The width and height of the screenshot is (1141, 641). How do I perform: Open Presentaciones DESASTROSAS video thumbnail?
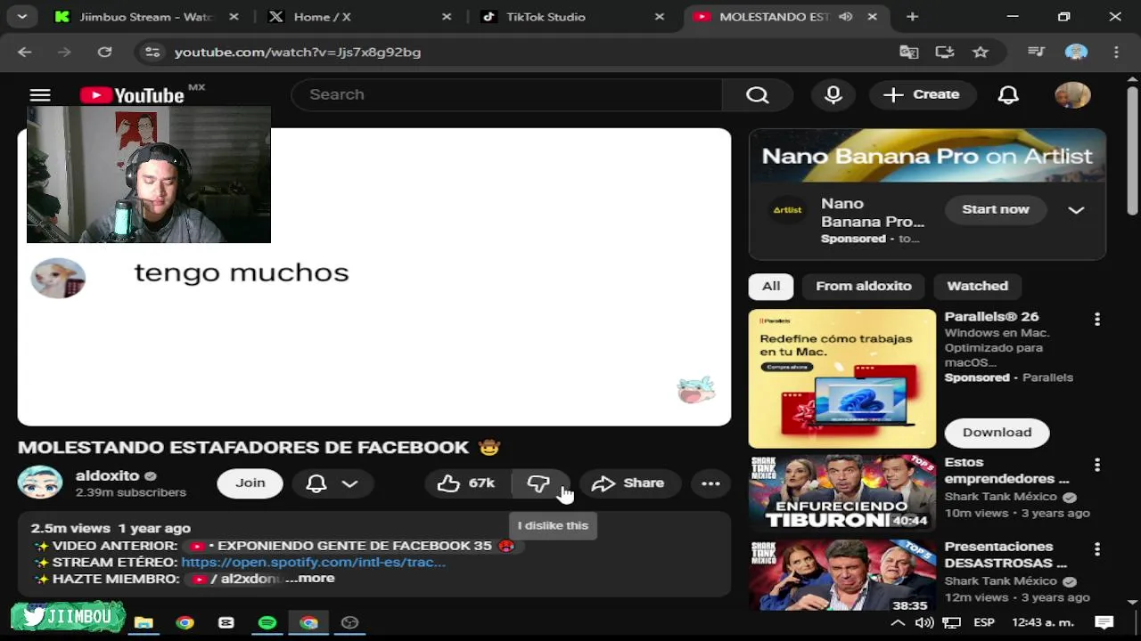click(x=842, y=575)
